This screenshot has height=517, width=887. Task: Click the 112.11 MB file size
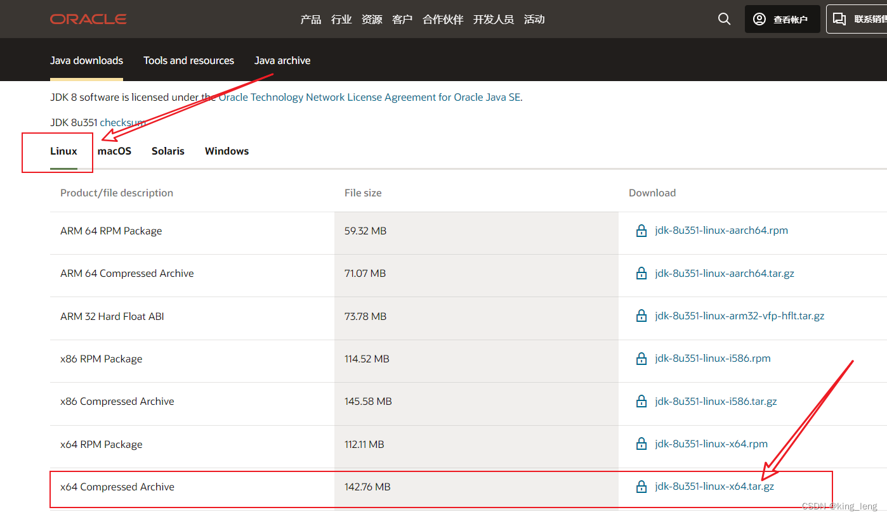tap(364, 444)
